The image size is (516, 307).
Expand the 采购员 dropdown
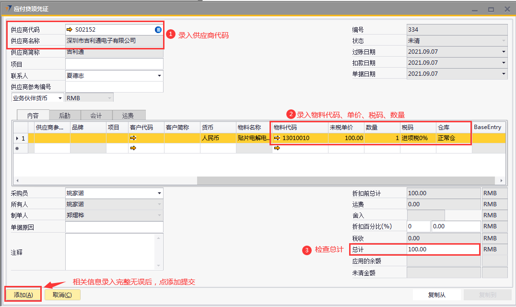[x=159, y=193]
